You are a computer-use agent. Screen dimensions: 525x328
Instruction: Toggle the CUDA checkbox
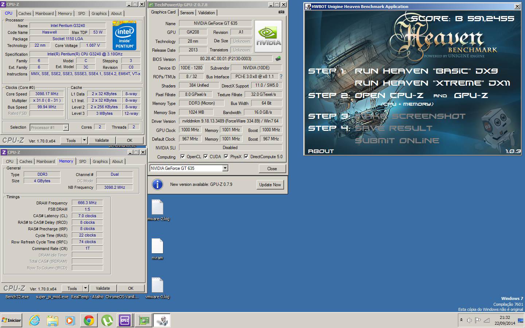(x=206, y=157)
